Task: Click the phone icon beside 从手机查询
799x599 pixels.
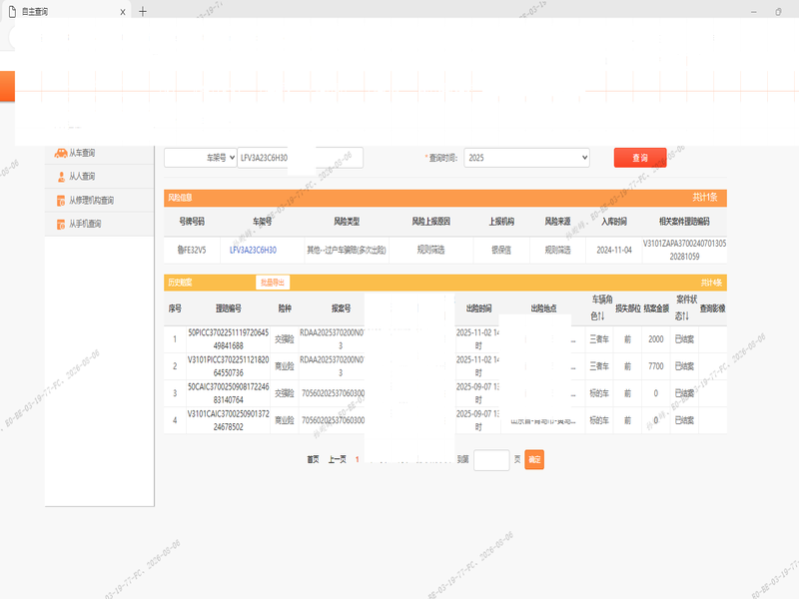Action: pyautogui.click(x=61, y=224)
